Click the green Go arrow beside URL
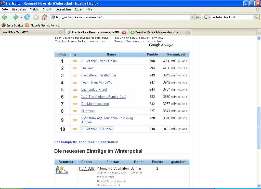This screenshot has height=189, width=261. [198, 17]
